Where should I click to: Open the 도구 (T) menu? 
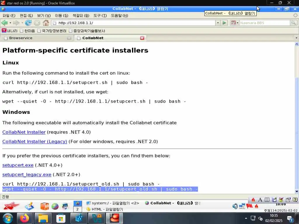[x=100, y=16]
